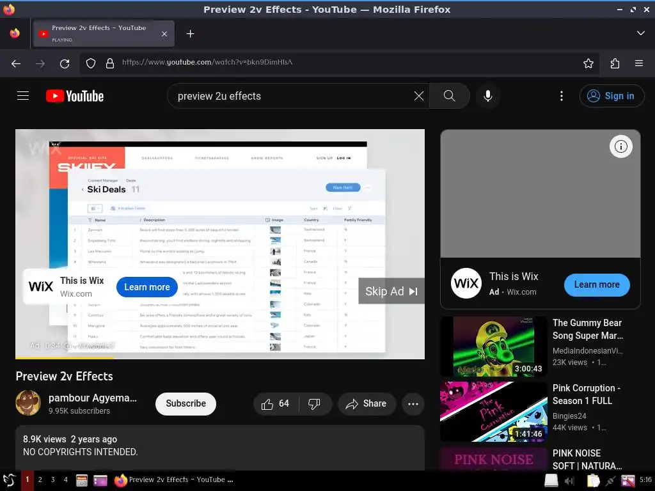The height and width of the screenshot is (491, 655).
Task: Clear the search box text
Action: pos(418,96)
